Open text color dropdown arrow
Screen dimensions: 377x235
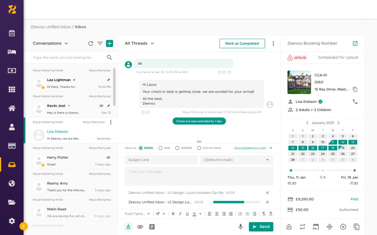[x=200, y=214]
